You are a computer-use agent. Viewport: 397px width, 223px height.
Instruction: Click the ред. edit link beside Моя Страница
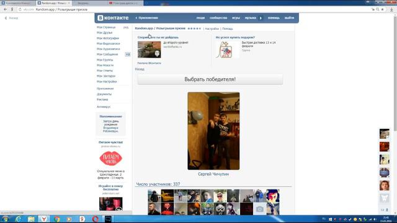pyautogui.click(x=126, y=27)
